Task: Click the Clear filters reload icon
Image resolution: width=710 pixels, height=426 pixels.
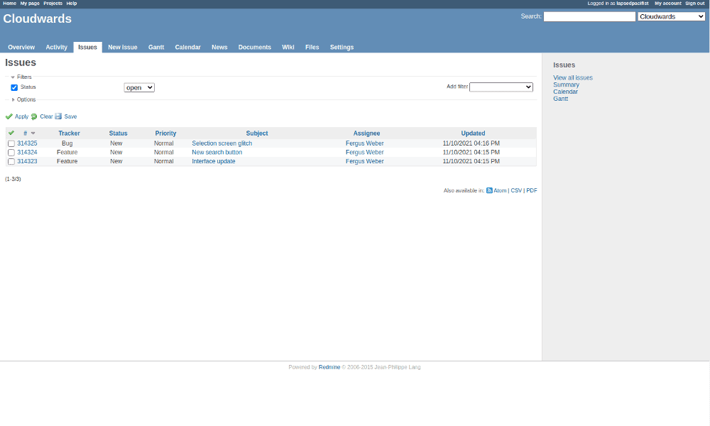Action: (34, 116)
